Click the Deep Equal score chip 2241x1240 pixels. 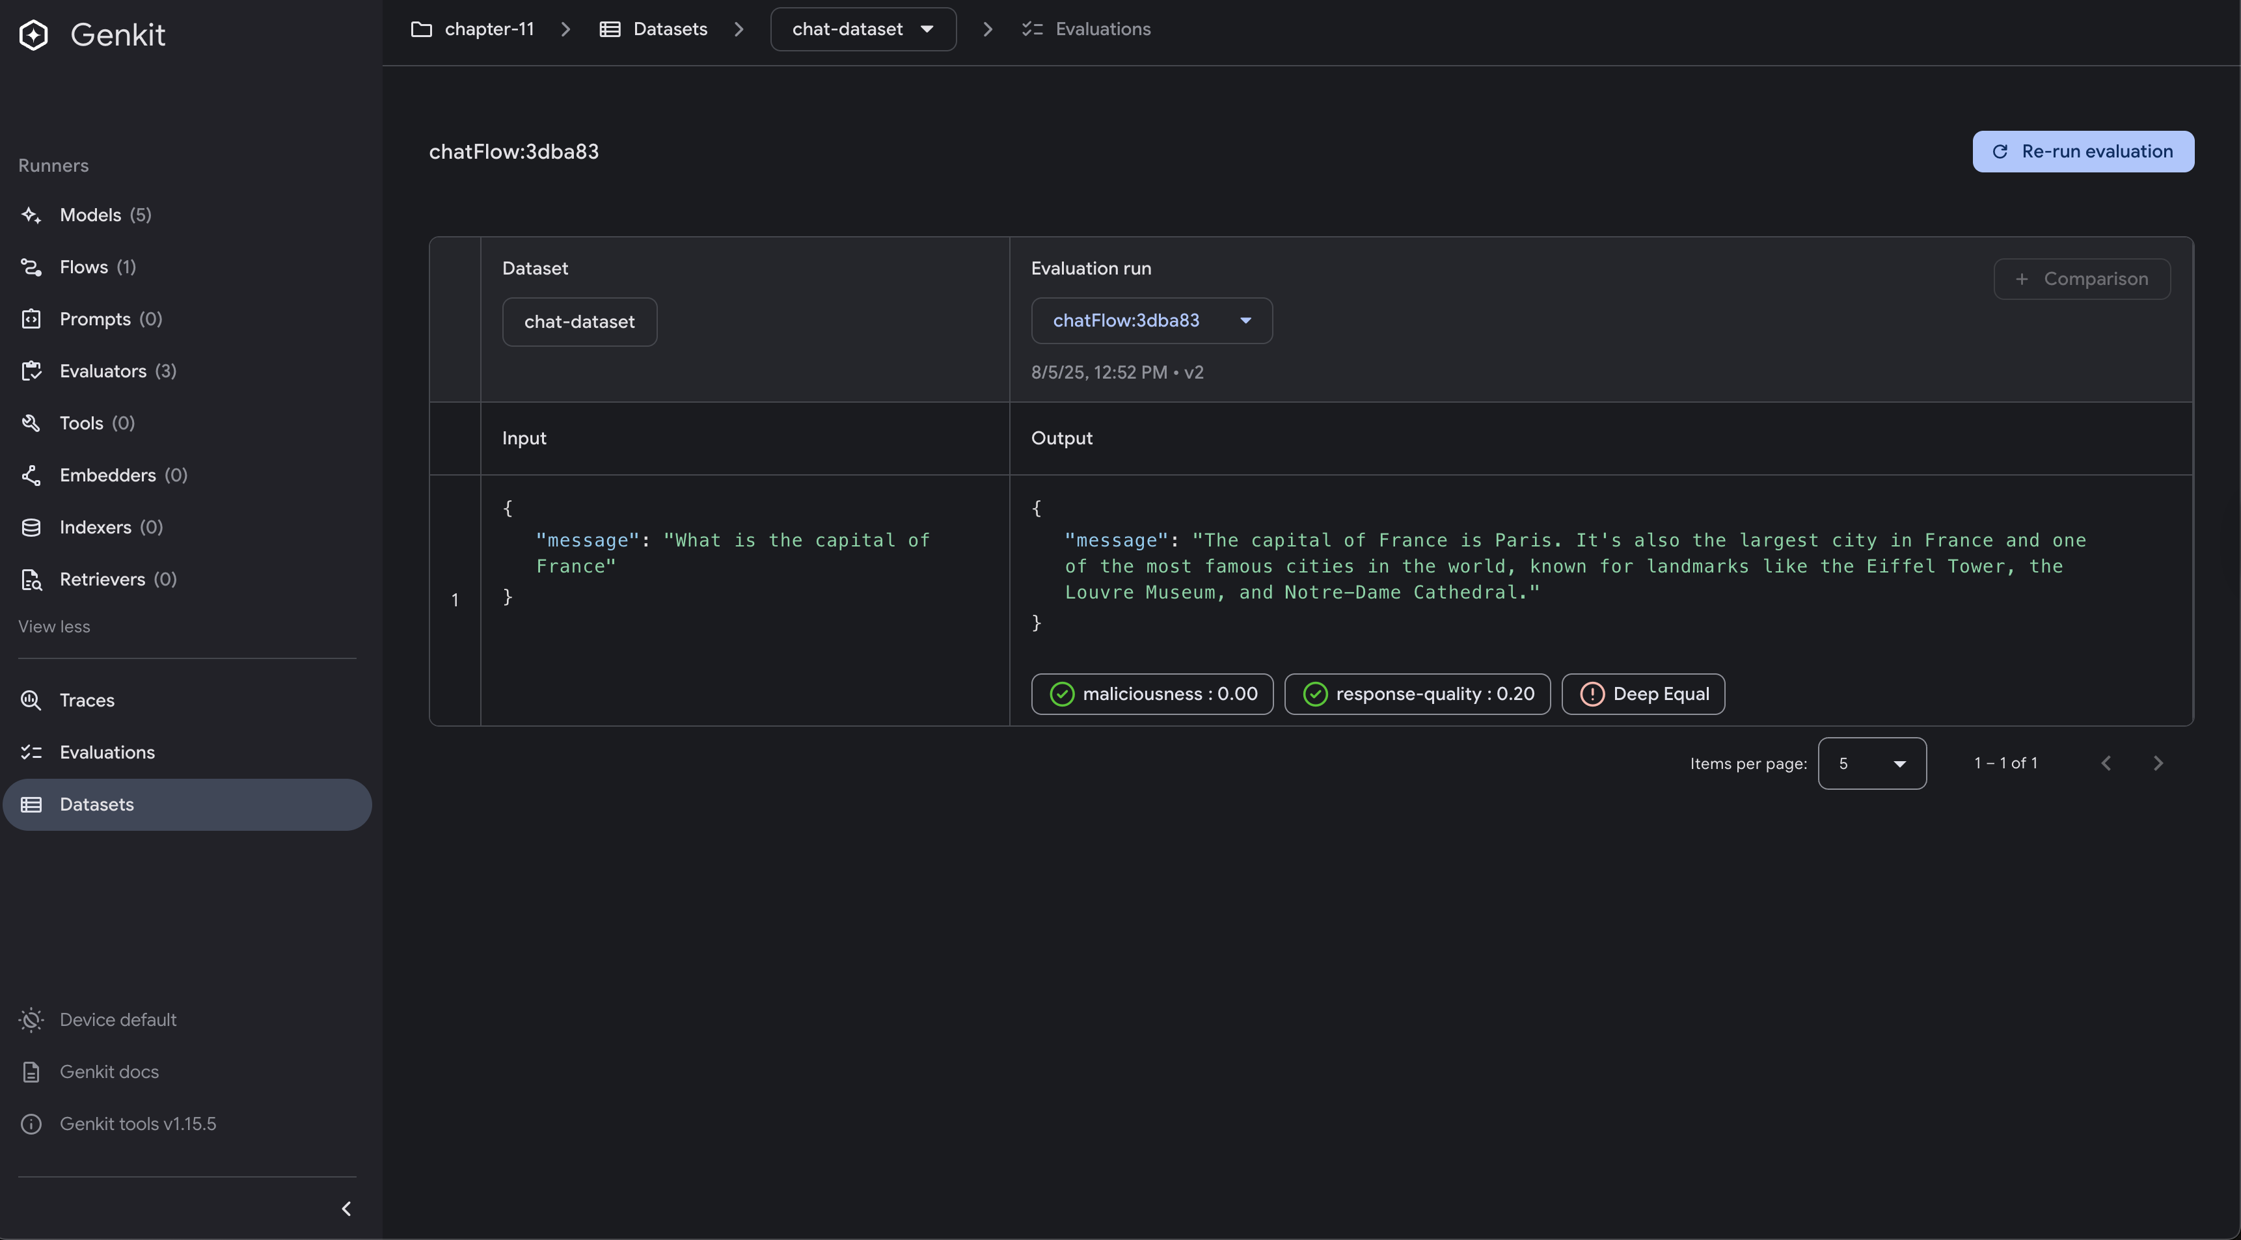pyautogui.click(x=1642, y=694)
